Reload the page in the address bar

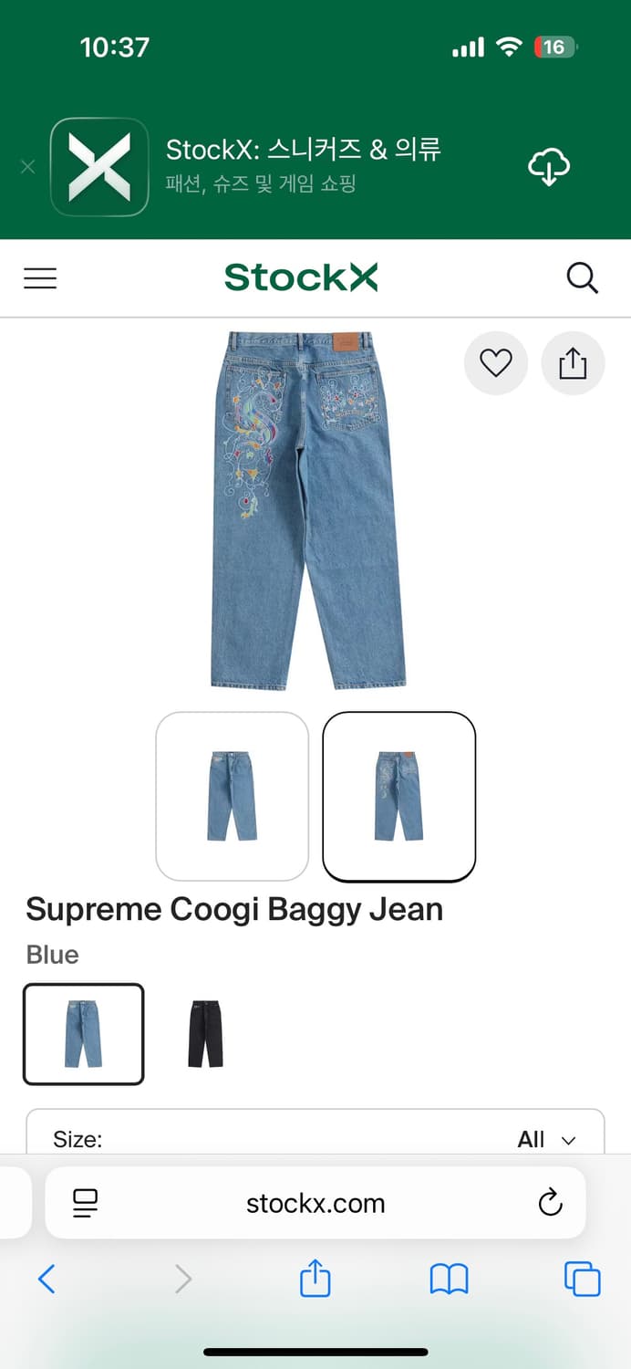tap(550, 1202)
